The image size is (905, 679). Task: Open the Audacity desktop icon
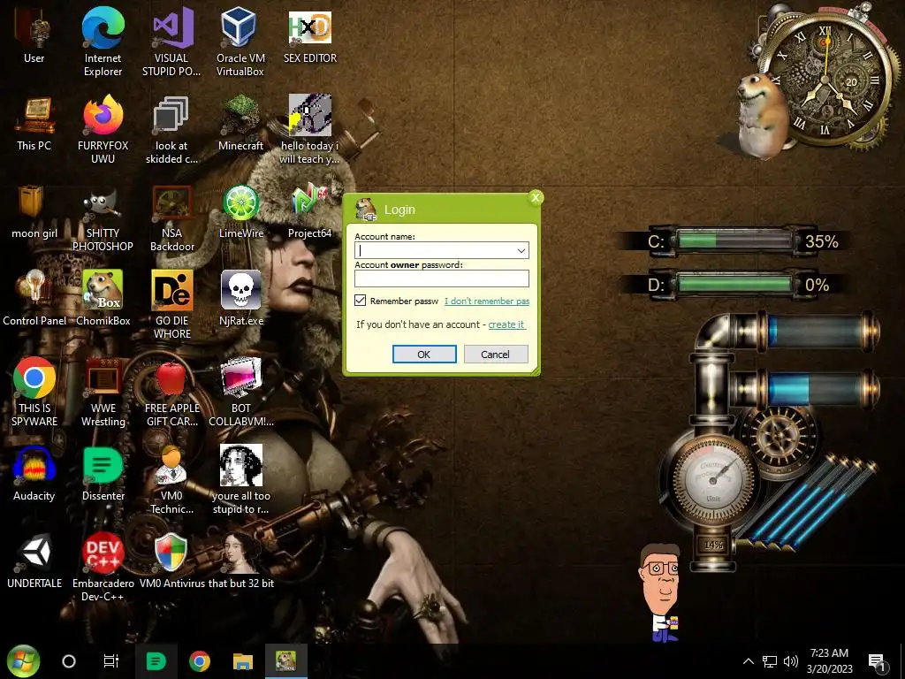coord(34,474)
